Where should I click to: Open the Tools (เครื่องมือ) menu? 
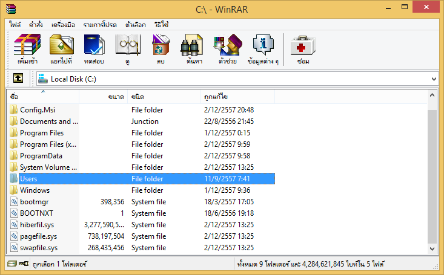(x=63, y=25)
